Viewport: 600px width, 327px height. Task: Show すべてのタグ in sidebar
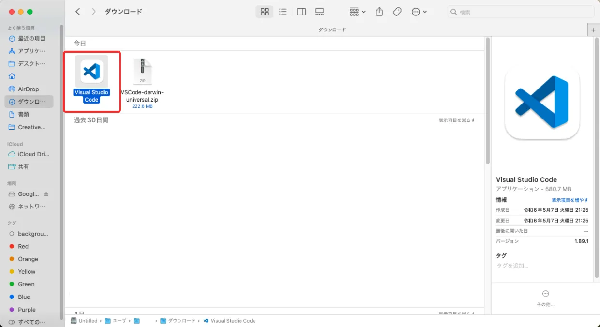coord(30,322)
